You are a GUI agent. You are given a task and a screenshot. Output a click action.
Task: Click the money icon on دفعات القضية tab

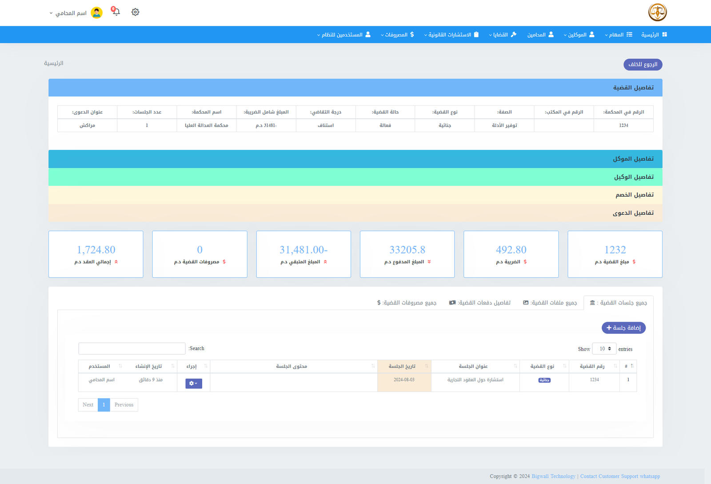[x=452, y=302]
